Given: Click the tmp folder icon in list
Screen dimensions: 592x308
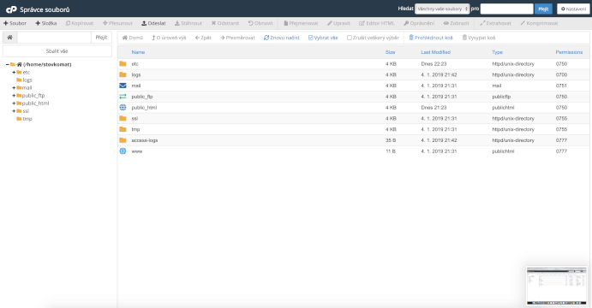Looking at the screenshot, I should pos(123,129).
